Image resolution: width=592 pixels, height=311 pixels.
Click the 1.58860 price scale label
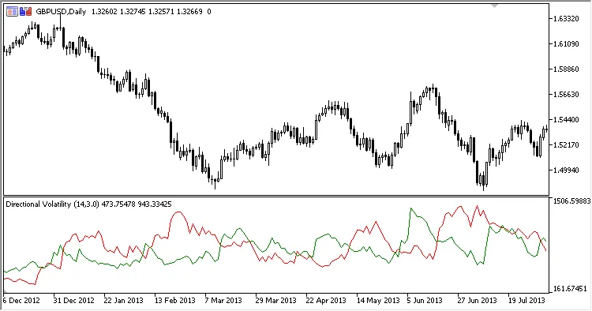point(566,69)
